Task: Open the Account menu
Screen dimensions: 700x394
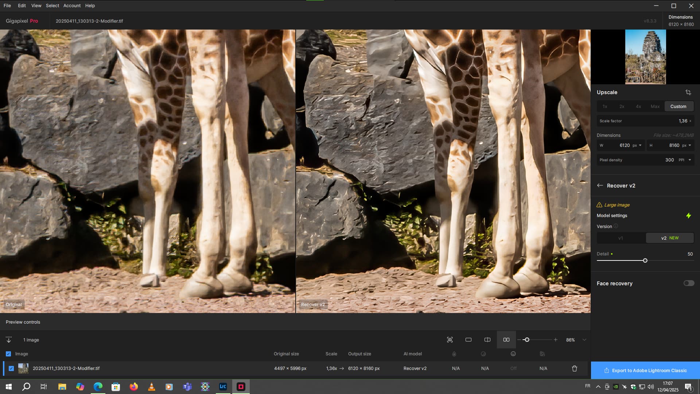Action: click(x=72, y=5)
